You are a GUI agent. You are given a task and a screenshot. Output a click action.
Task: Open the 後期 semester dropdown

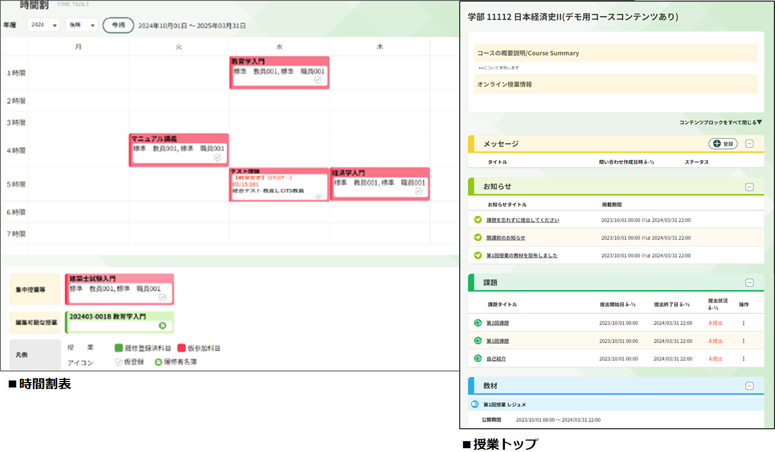(x=81, y=25)
